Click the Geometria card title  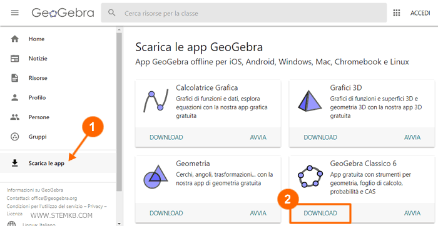click(x=193, y=164)
